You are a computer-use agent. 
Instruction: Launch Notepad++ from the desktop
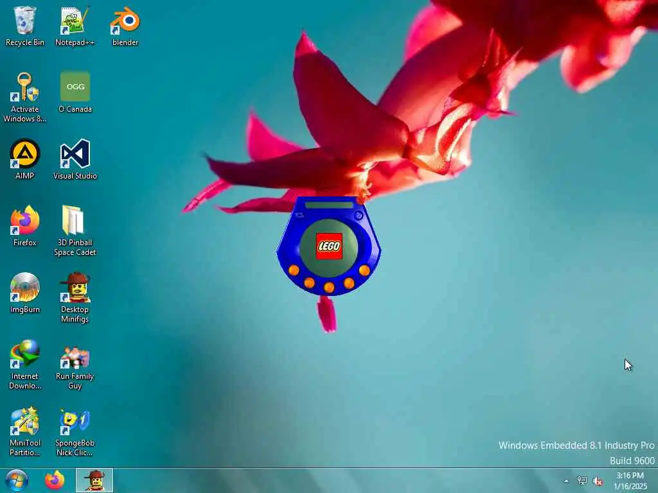click(75, 26)
